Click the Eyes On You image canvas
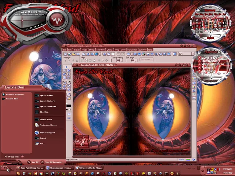The width and height of the screenshot is (235, 176). 131,111
